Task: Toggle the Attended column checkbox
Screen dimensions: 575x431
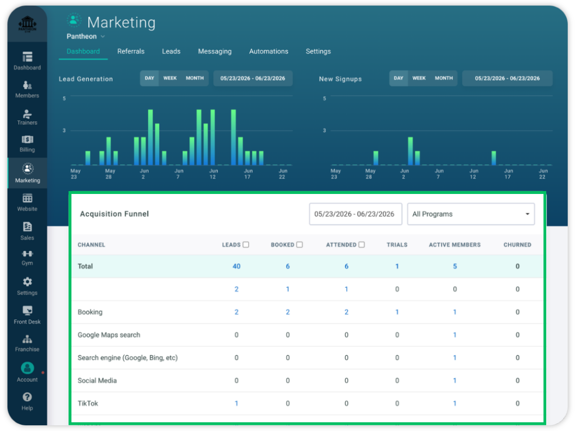Action: click(362, 245)
